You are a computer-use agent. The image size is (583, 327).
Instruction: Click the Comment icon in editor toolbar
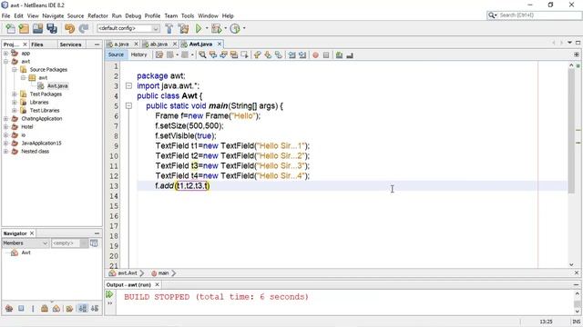click(x=339, y=54)
